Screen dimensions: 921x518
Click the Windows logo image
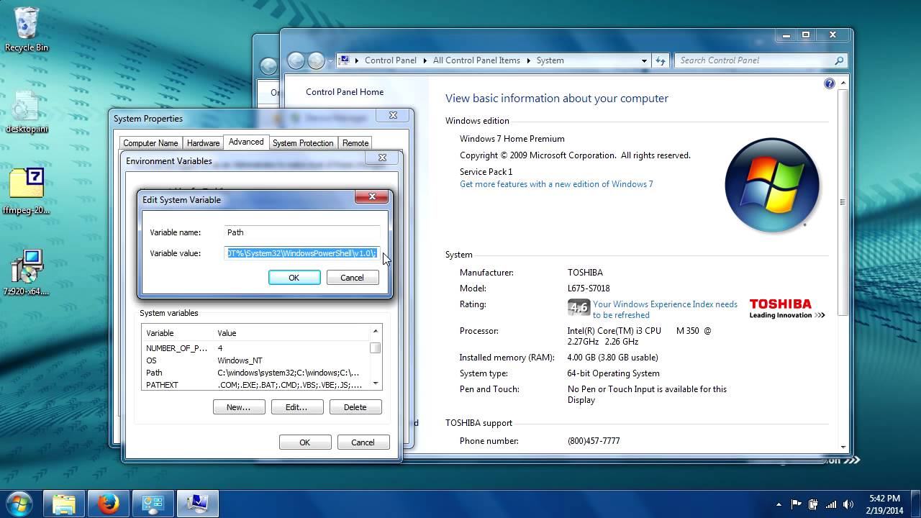[x=772, y=183]
